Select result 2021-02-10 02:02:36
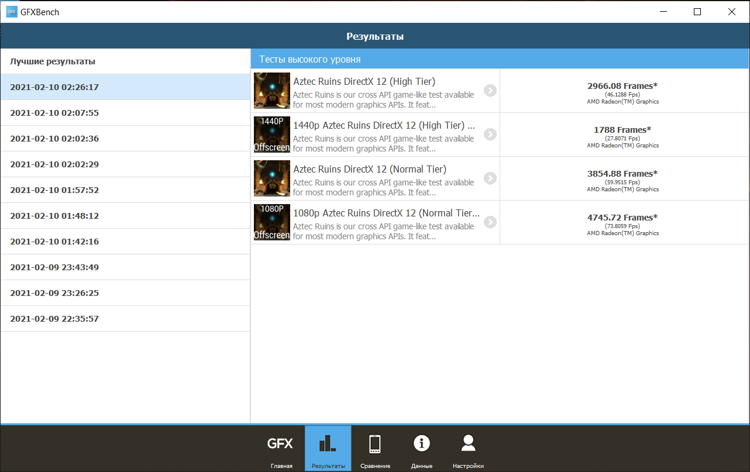Viewport: 750px width, 472px height. pyautogui.click(x=125, y=139)
